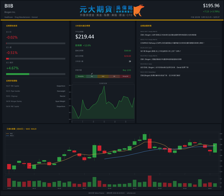This screenshot has height=196, width=224.
Task: Open the Morgan Stanley rating row
Action: (36, 101)
